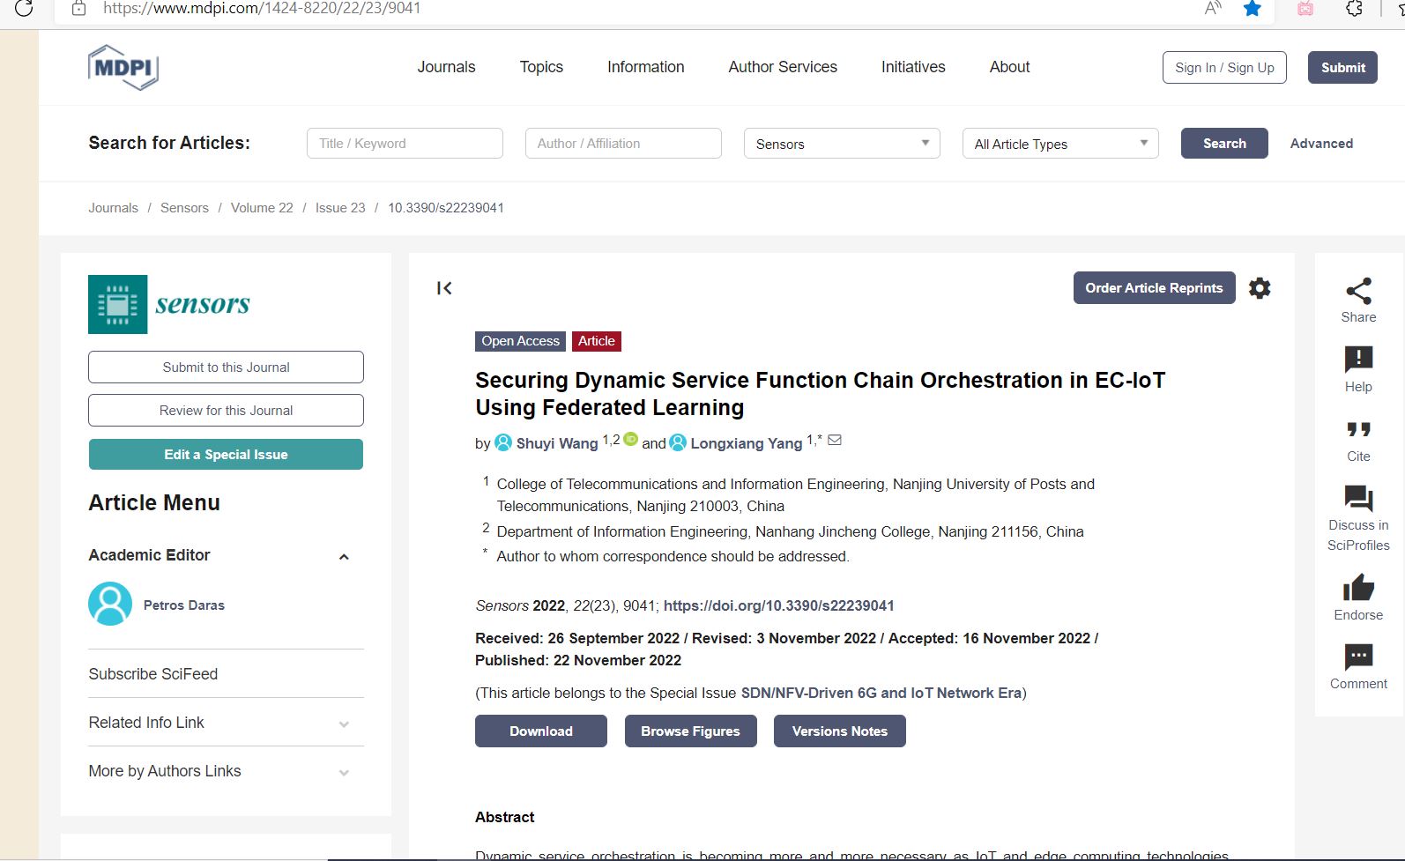Screen dimensions: 1405x861
Task: Open the All Article Types dropdown
Action: pyautogui.click(x=1060, y=144)
